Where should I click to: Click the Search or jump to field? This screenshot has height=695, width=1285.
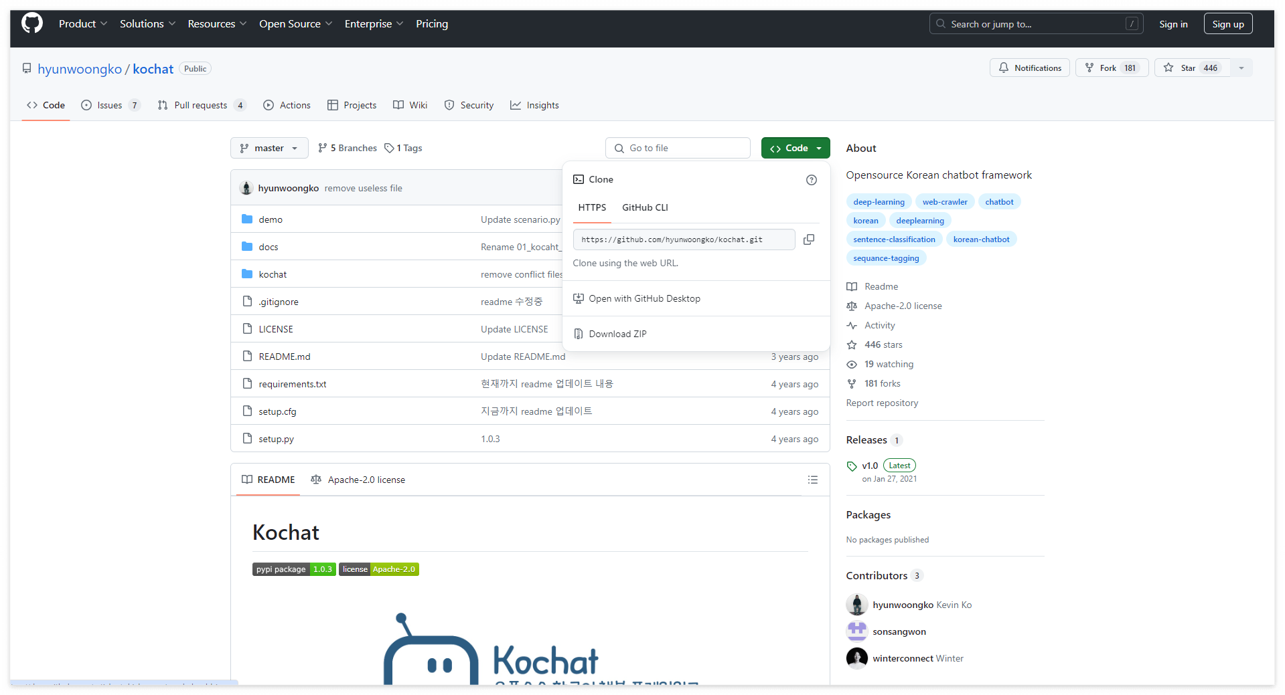click(x=1036, y=24)
